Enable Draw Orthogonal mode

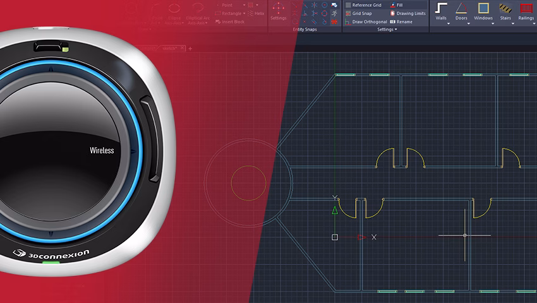coord(366,21)
